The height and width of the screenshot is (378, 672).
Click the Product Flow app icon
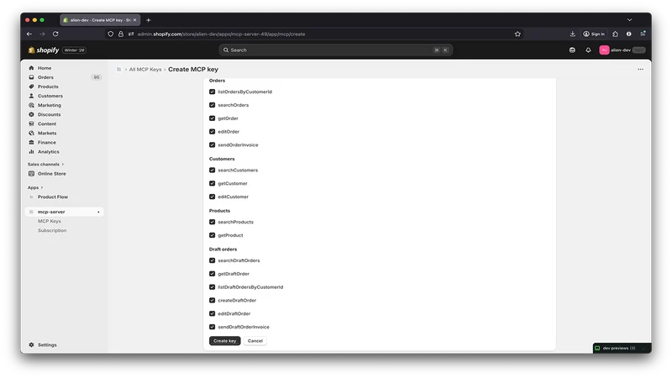31,197
